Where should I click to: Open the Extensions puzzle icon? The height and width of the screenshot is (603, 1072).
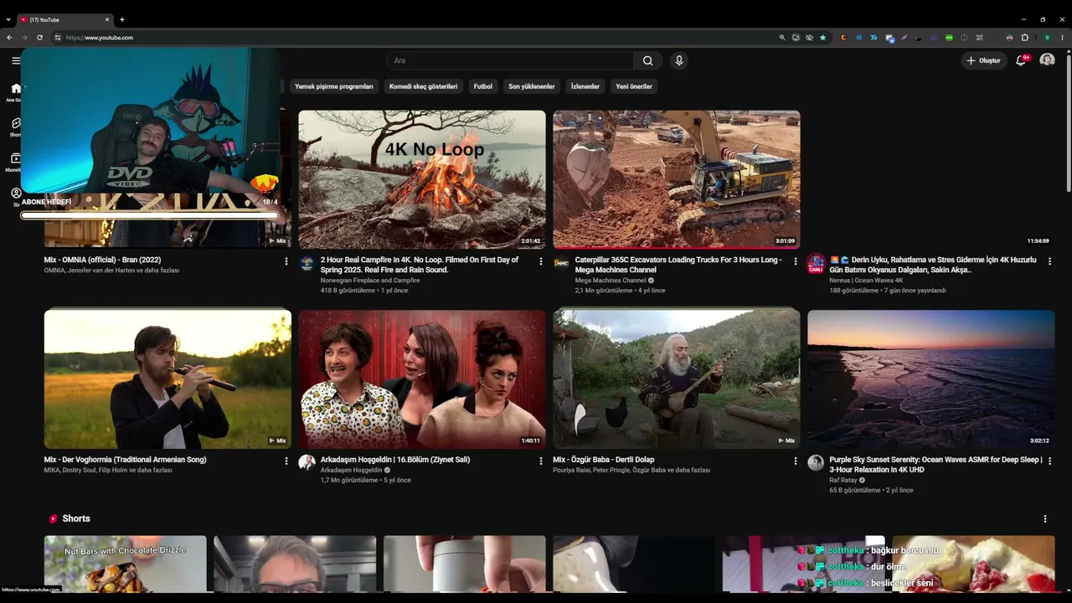coord(1024,38)
